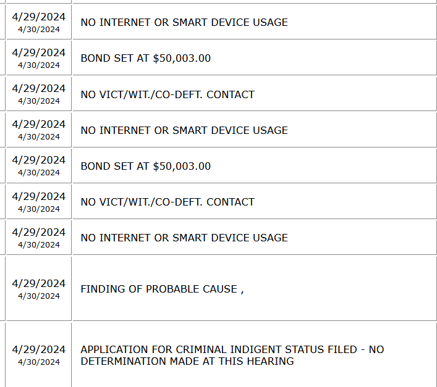Click small 4/30/2024 date beside the INDIGENT STATUS application
The image size is (437, 387).
click(38, 362)
